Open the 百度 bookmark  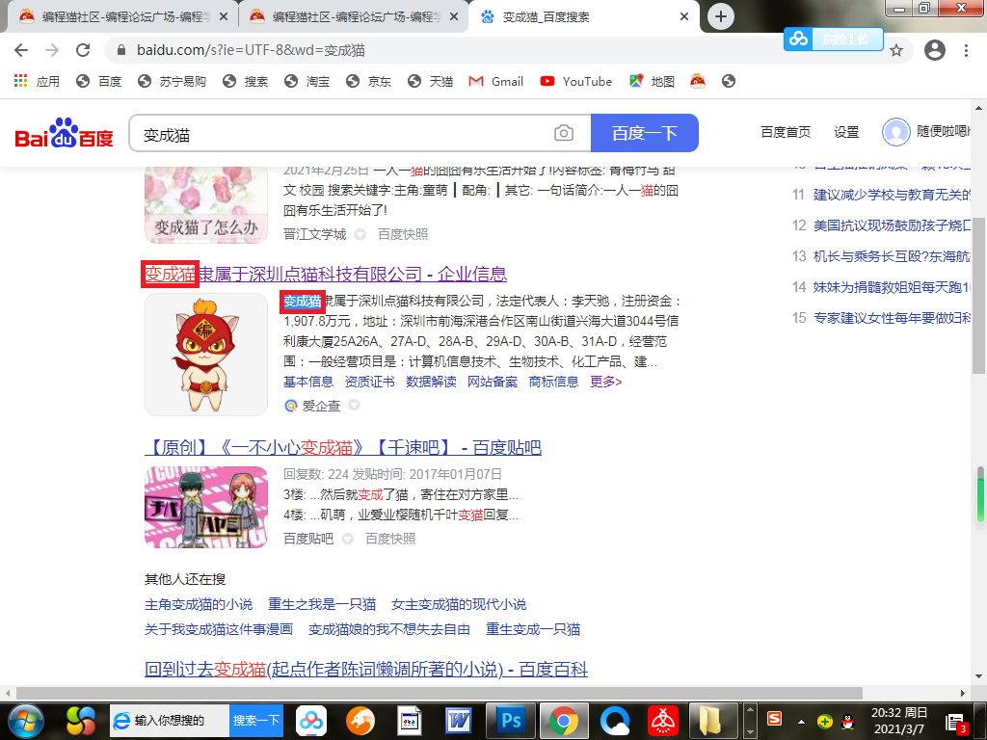pos(99,81)
